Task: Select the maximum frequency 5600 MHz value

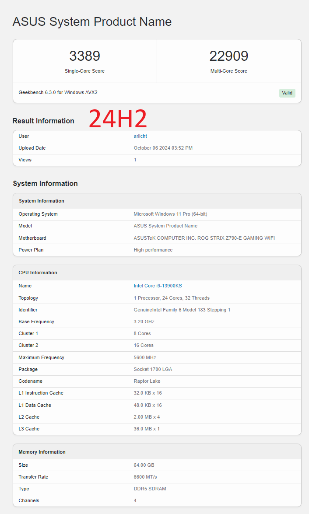Action: click(145, 357)
